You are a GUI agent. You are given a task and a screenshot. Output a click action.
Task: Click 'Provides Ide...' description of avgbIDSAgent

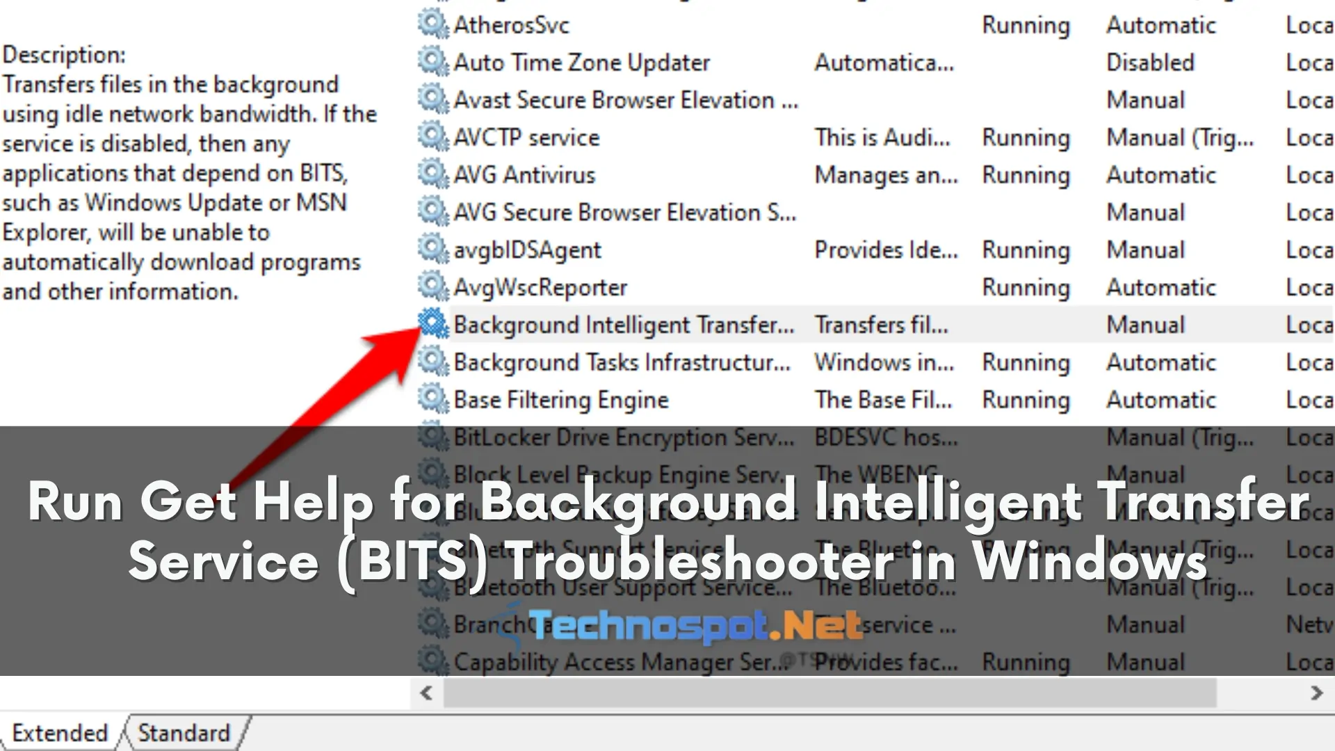pos(887,251)
